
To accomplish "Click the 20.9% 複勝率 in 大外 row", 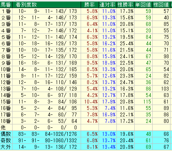I will (x=127, y=147).
